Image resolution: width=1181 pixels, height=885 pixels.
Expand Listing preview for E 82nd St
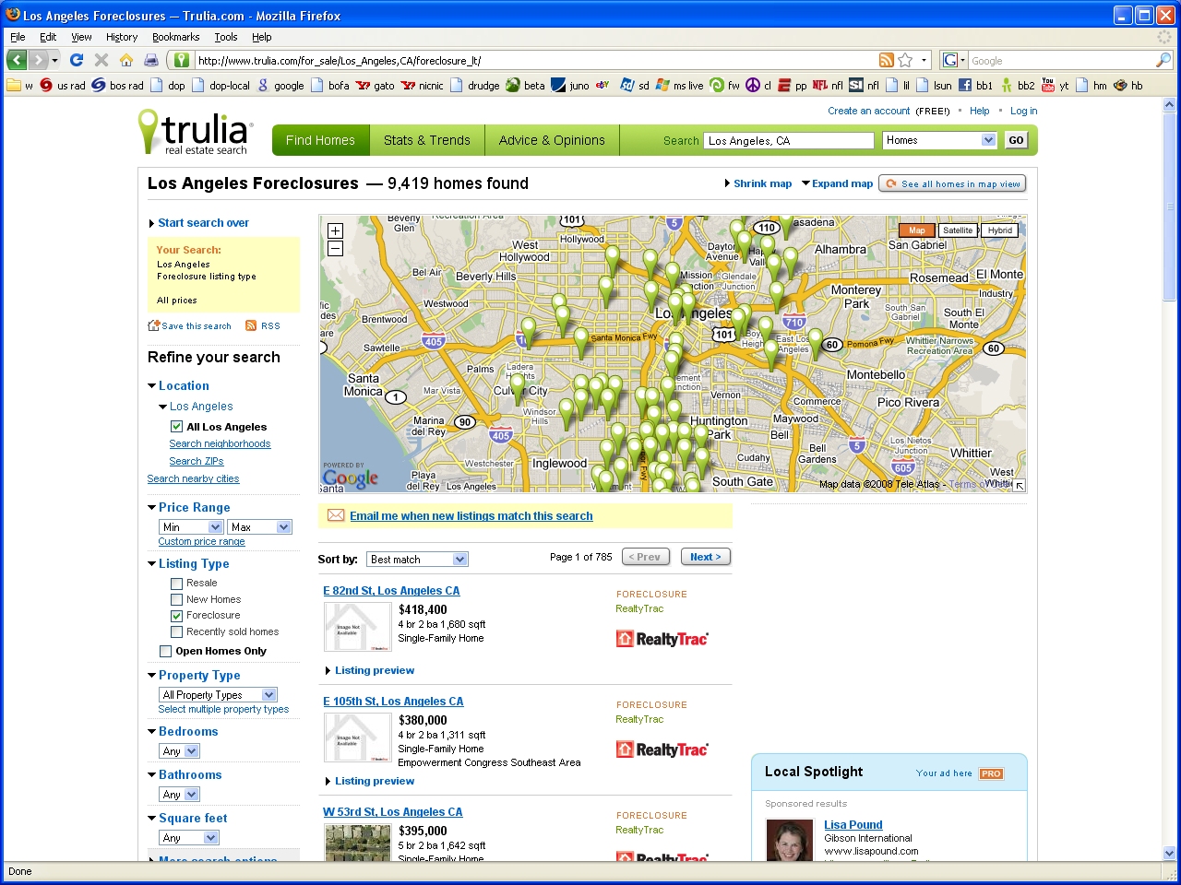369,670
